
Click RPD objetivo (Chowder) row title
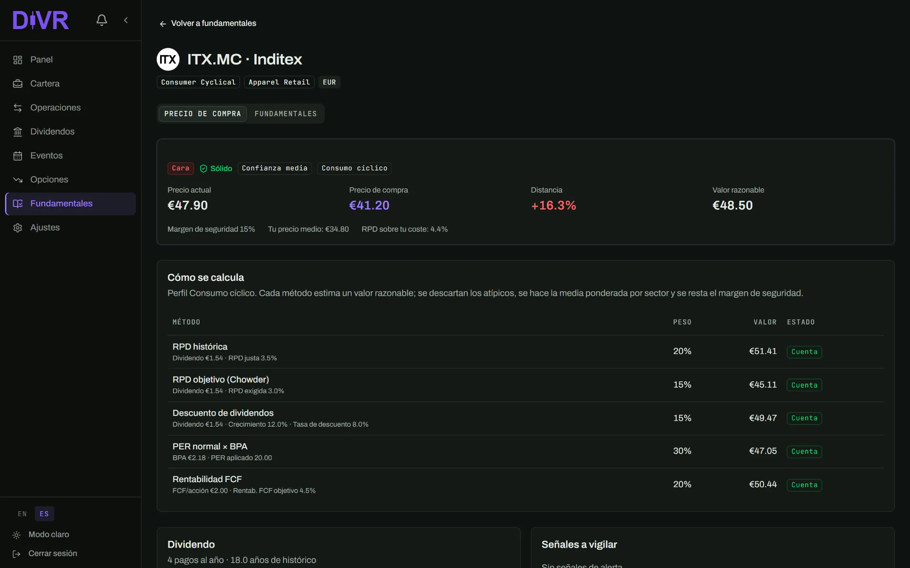click(221, 379)
